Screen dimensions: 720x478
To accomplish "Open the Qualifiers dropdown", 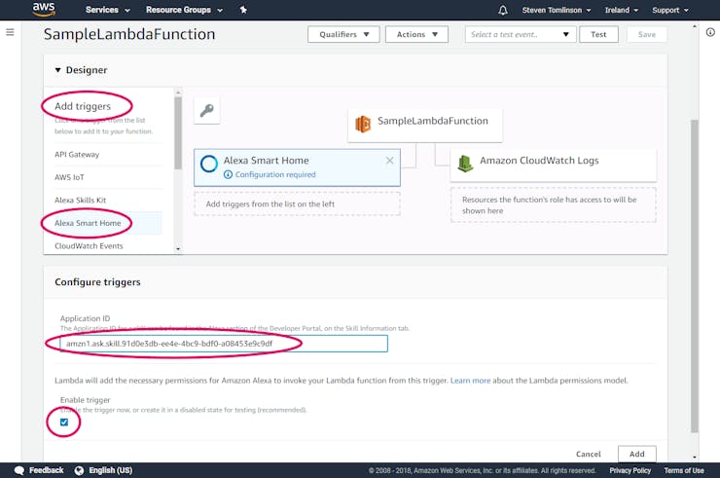I will click(343, 34).
